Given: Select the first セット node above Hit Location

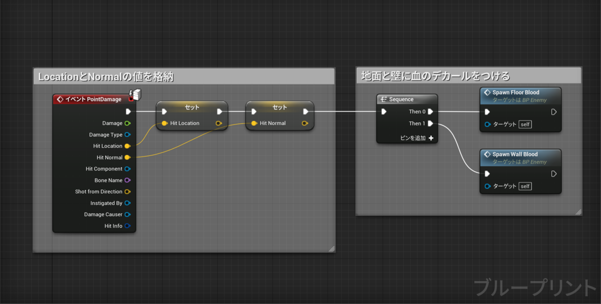Looking at the screenshot, I should click(x=192, y=107).
